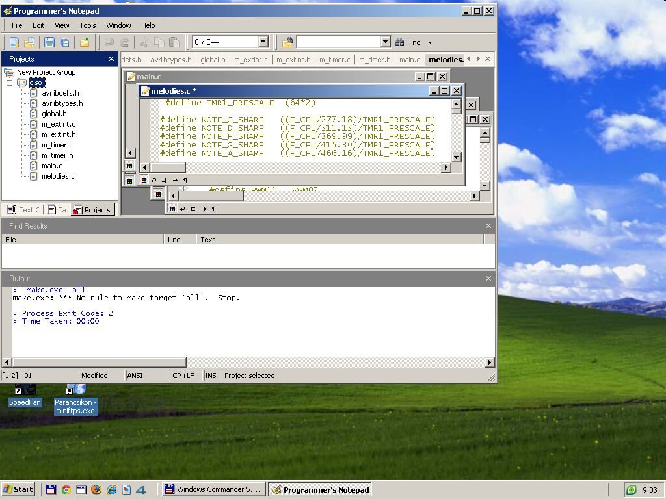Switch to the global.h document tab
The height and width of the screenshot is (499, 666).
pos(213,60)
